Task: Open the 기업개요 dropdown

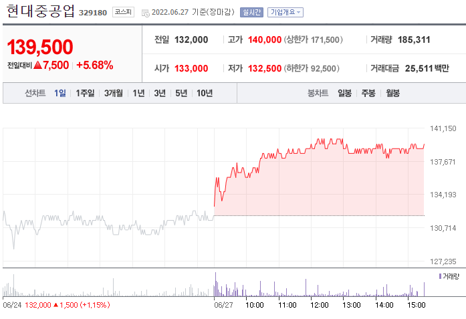Action: 285,12
